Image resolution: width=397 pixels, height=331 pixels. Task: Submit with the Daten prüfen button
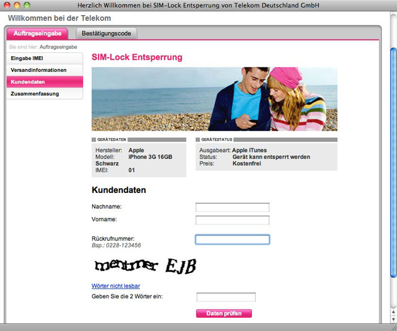coord(224,313)
